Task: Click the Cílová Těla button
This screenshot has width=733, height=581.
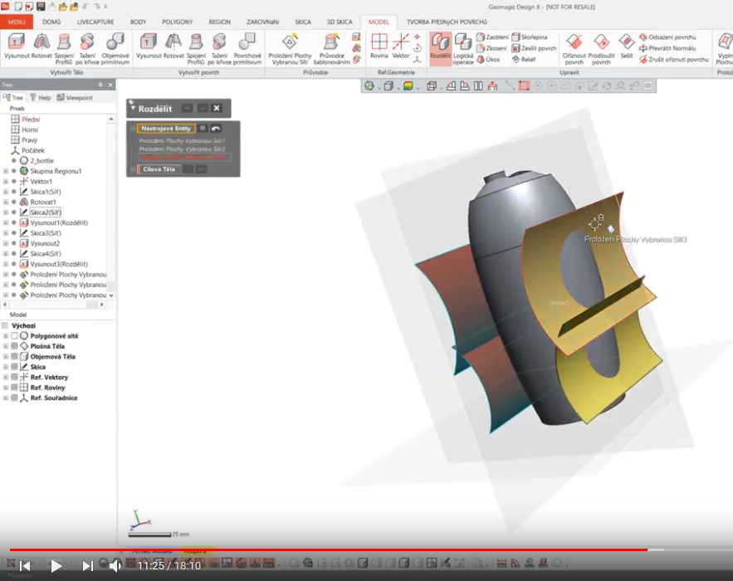Action: click(159, 169)
